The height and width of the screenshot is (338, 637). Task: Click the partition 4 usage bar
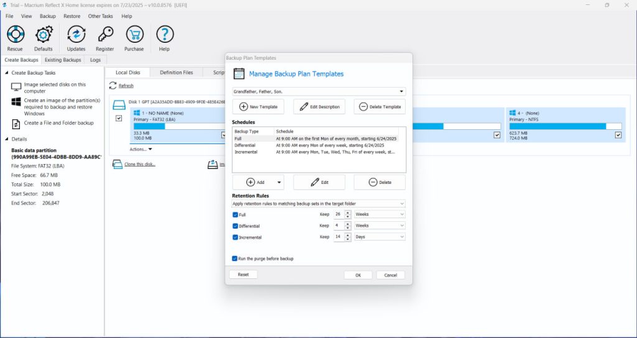coord(565,126)
